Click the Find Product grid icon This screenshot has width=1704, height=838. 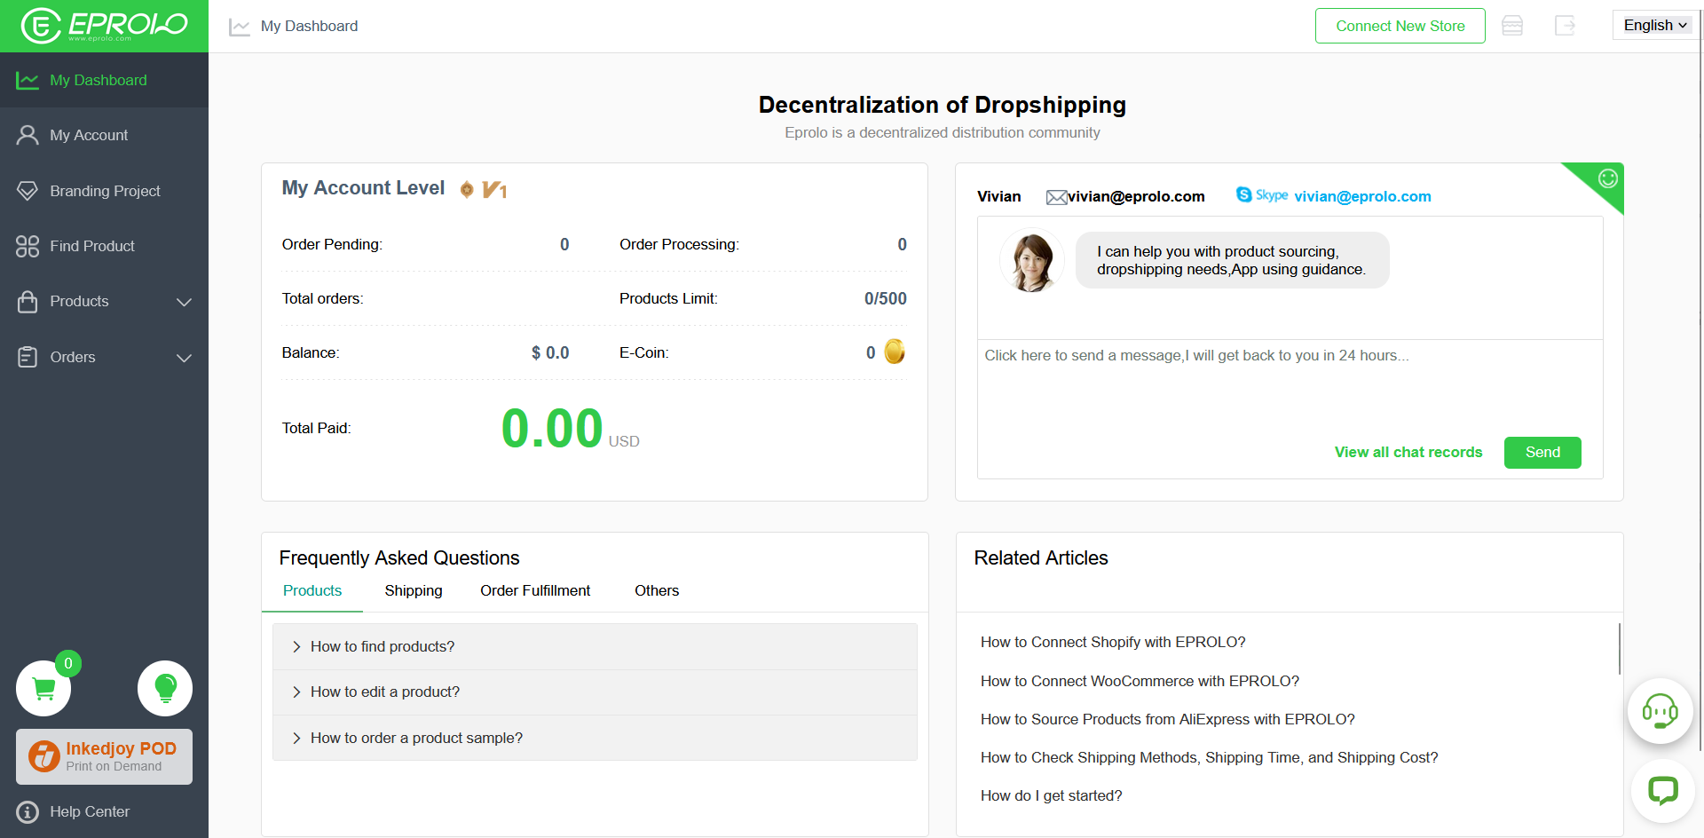click(x=28, y=246)
